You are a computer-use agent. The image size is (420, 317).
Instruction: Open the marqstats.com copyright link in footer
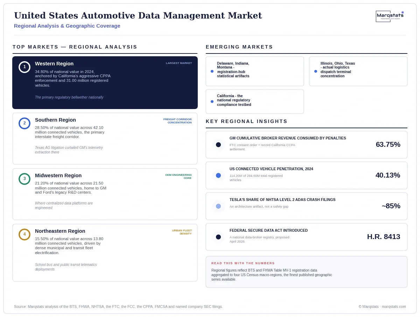pos(382,307)
